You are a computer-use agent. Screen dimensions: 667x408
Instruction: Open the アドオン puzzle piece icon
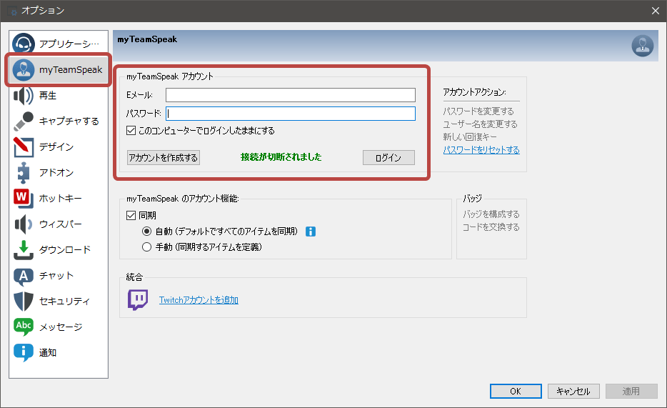[x=24, y=173]
